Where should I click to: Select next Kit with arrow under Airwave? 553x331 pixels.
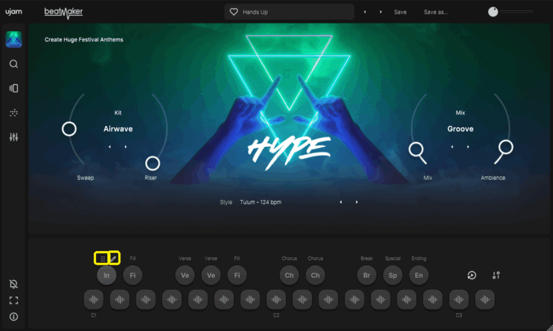126,147
